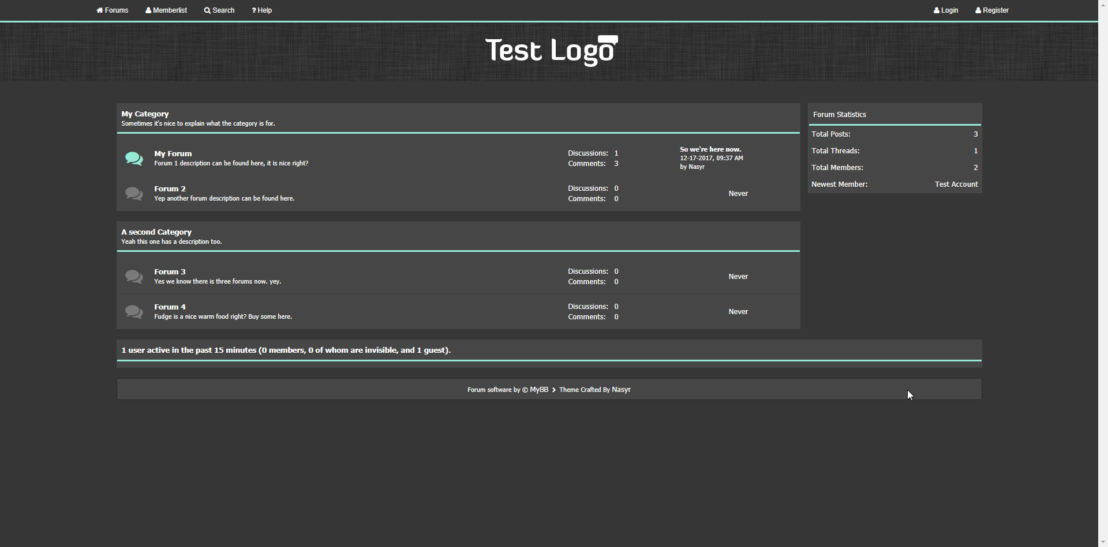Click the Login link
The height and width of the screenshot is (547, 1108).
tap(946, 10)
